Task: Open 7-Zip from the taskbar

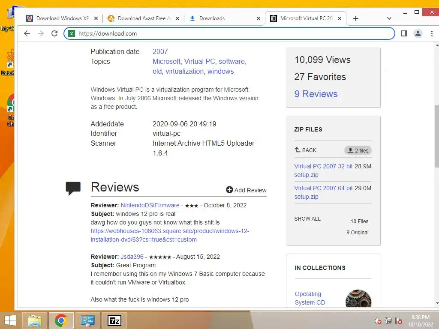Action: click(114, 320)
